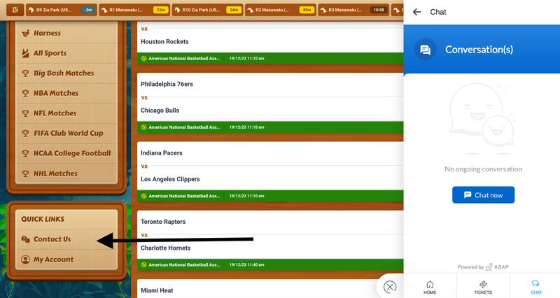Viewport: 560px width, 298px height.
Task: Select Charlotte Hornets team
Action: tap(166, 248)
